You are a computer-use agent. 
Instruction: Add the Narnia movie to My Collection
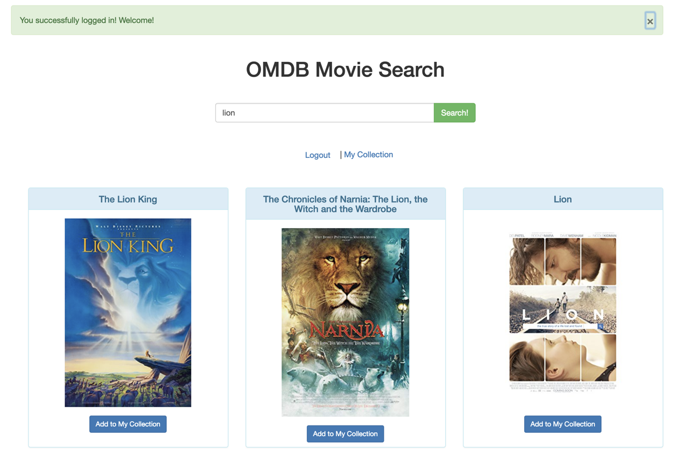click(x=345, y=434)
